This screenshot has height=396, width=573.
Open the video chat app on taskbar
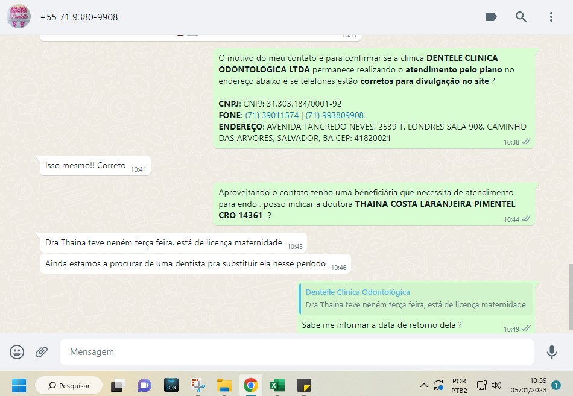pos(144,385)
